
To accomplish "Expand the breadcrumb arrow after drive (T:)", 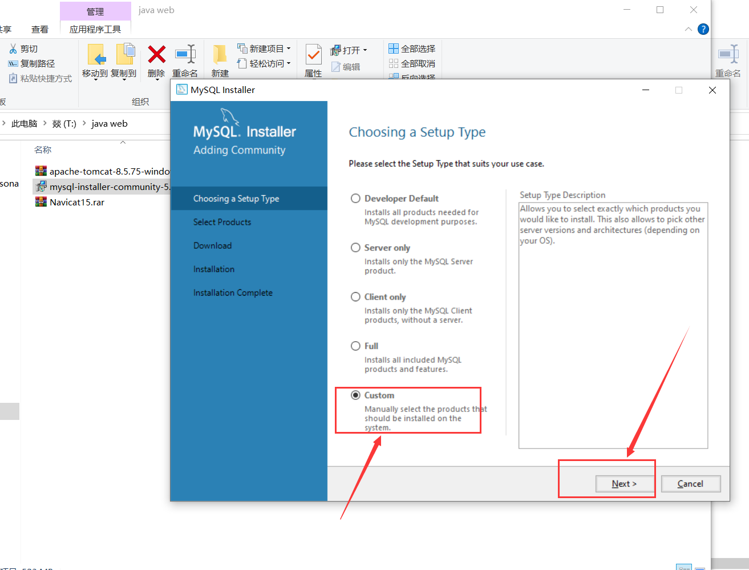I will (x=84, y=123).
